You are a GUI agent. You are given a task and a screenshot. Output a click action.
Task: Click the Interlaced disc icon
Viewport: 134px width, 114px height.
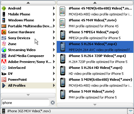point(4,68)
